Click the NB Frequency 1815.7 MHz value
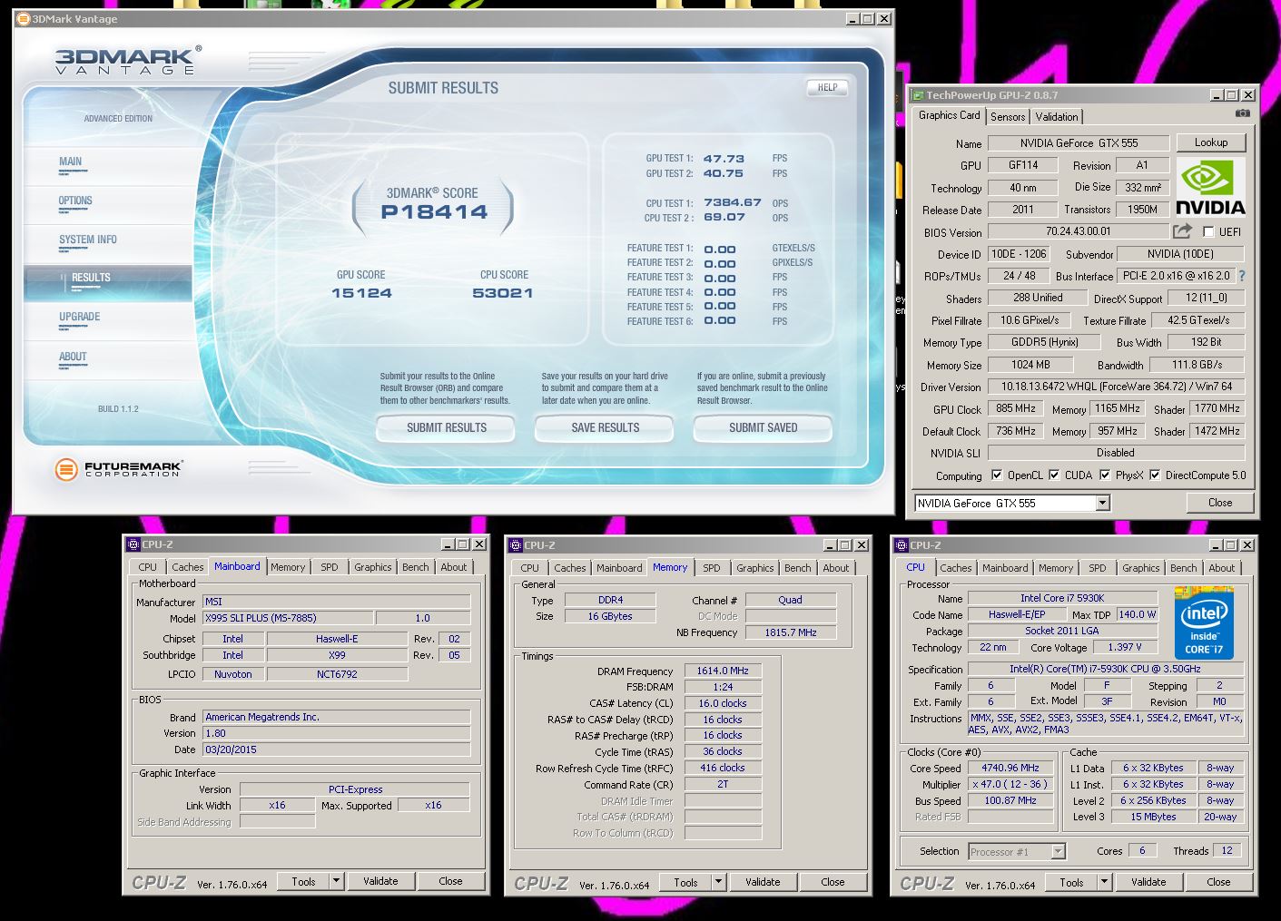The image size is (1281, 921). click(x=790, y=632)
